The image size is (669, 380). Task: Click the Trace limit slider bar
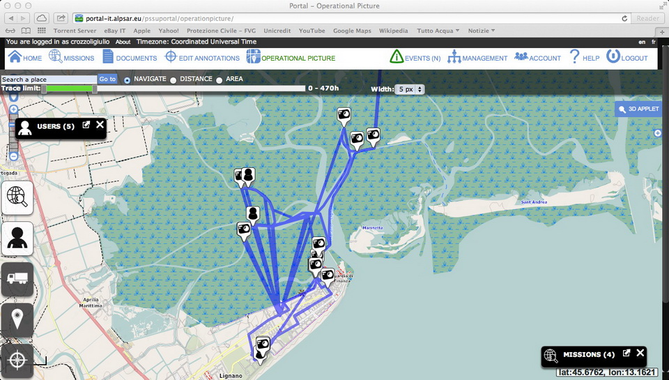pos(174,89)
